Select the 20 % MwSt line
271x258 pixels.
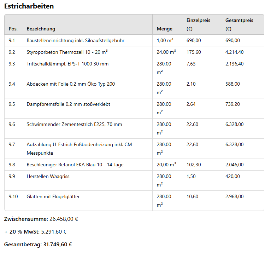35,232
